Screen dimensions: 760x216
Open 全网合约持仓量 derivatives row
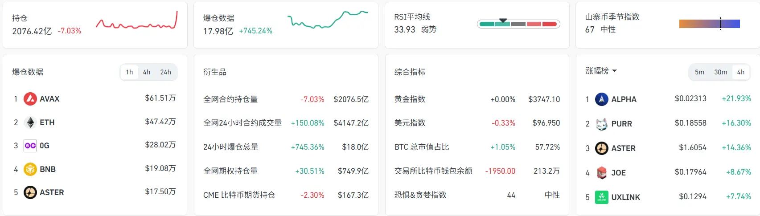(x=286, y=99)
